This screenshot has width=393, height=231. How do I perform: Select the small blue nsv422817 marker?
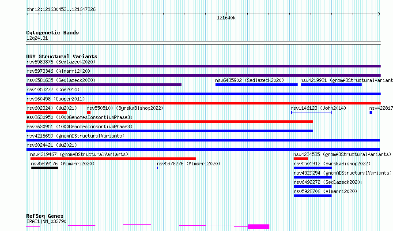[370, 112]
